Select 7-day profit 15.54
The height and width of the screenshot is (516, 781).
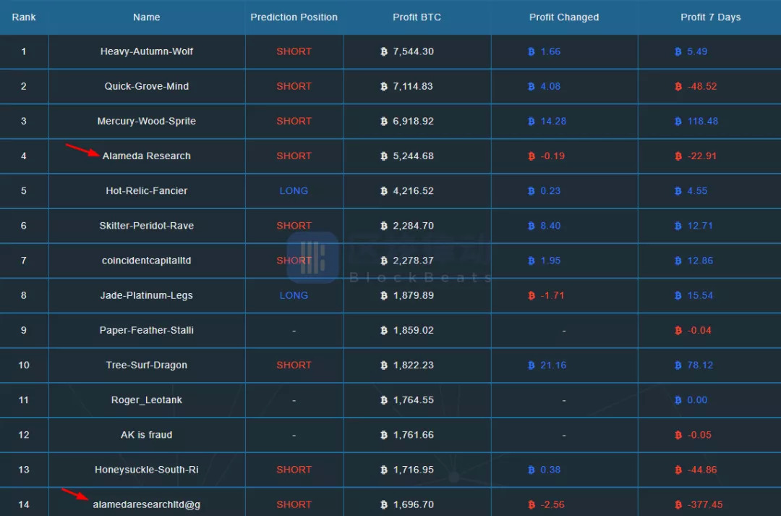[x=700, y=296]
